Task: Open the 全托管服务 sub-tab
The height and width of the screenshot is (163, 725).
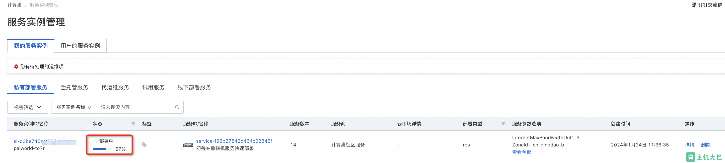Action: (x=74, y=87)
